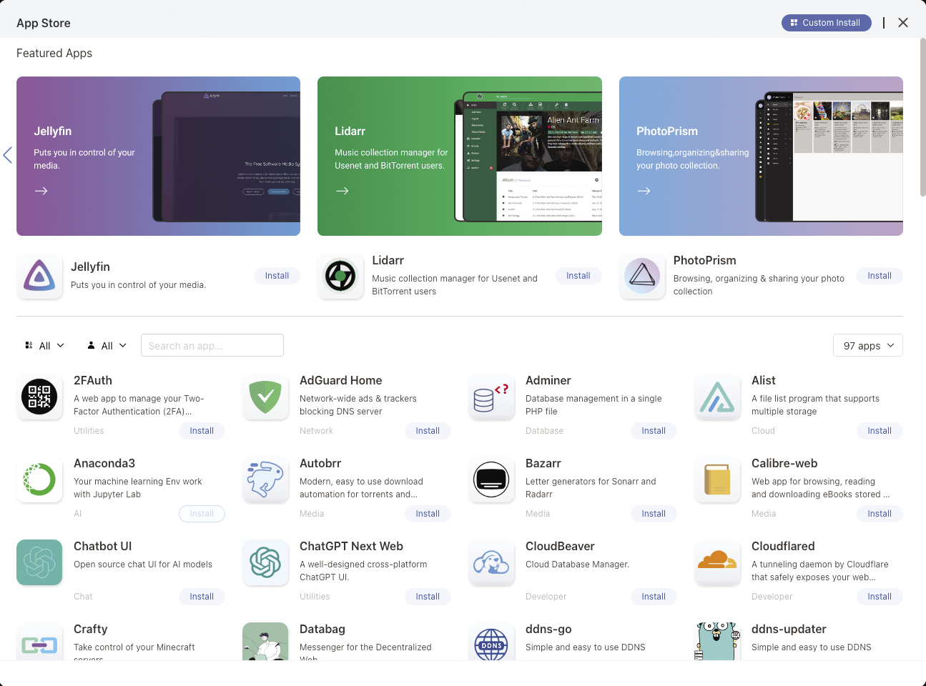Install Calibre-web
The width and height of the screenshot is (926, 686).
pyautogui.click(x=880, y=514)
